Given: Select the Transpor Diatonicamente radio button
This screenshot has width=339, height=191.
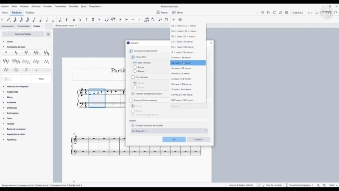Looking at the screenshot, I should click(x=131, y=100).
